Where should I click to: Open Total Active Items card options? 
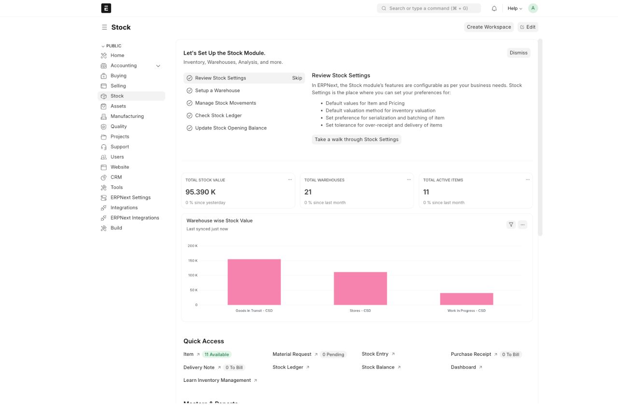[527, 180]
